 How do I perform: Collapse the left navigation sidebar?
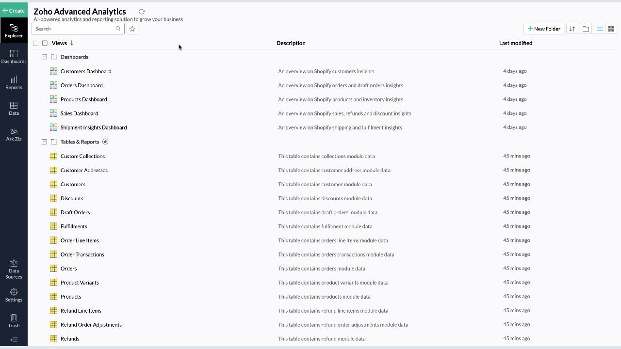14,340
